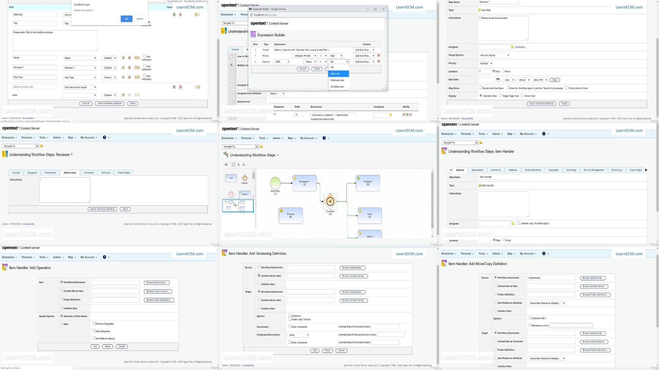Click folder icon beside Navigate To on map page
This screenshot has height=370, width=659.
click(261, 147)
